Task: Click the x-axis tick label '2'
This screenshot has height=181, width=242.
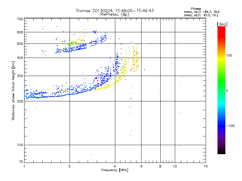Action: point(70,166)
